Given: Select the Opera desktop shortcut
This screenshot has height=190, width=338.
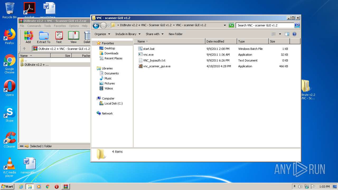Looking at the screenshot, I should coord(10,88).
